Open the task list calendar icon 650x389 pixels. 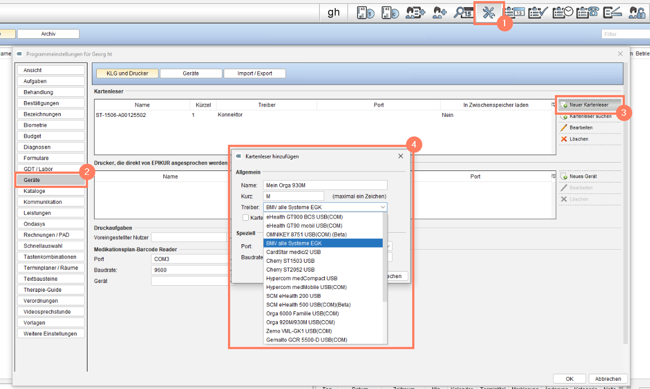point(514,13)
